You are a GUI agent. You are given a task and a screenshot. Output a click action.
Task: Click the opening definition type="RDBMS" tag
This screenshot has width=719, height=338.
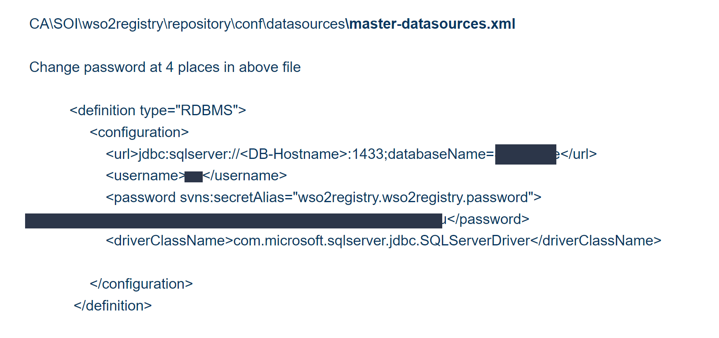coord(158,110)
